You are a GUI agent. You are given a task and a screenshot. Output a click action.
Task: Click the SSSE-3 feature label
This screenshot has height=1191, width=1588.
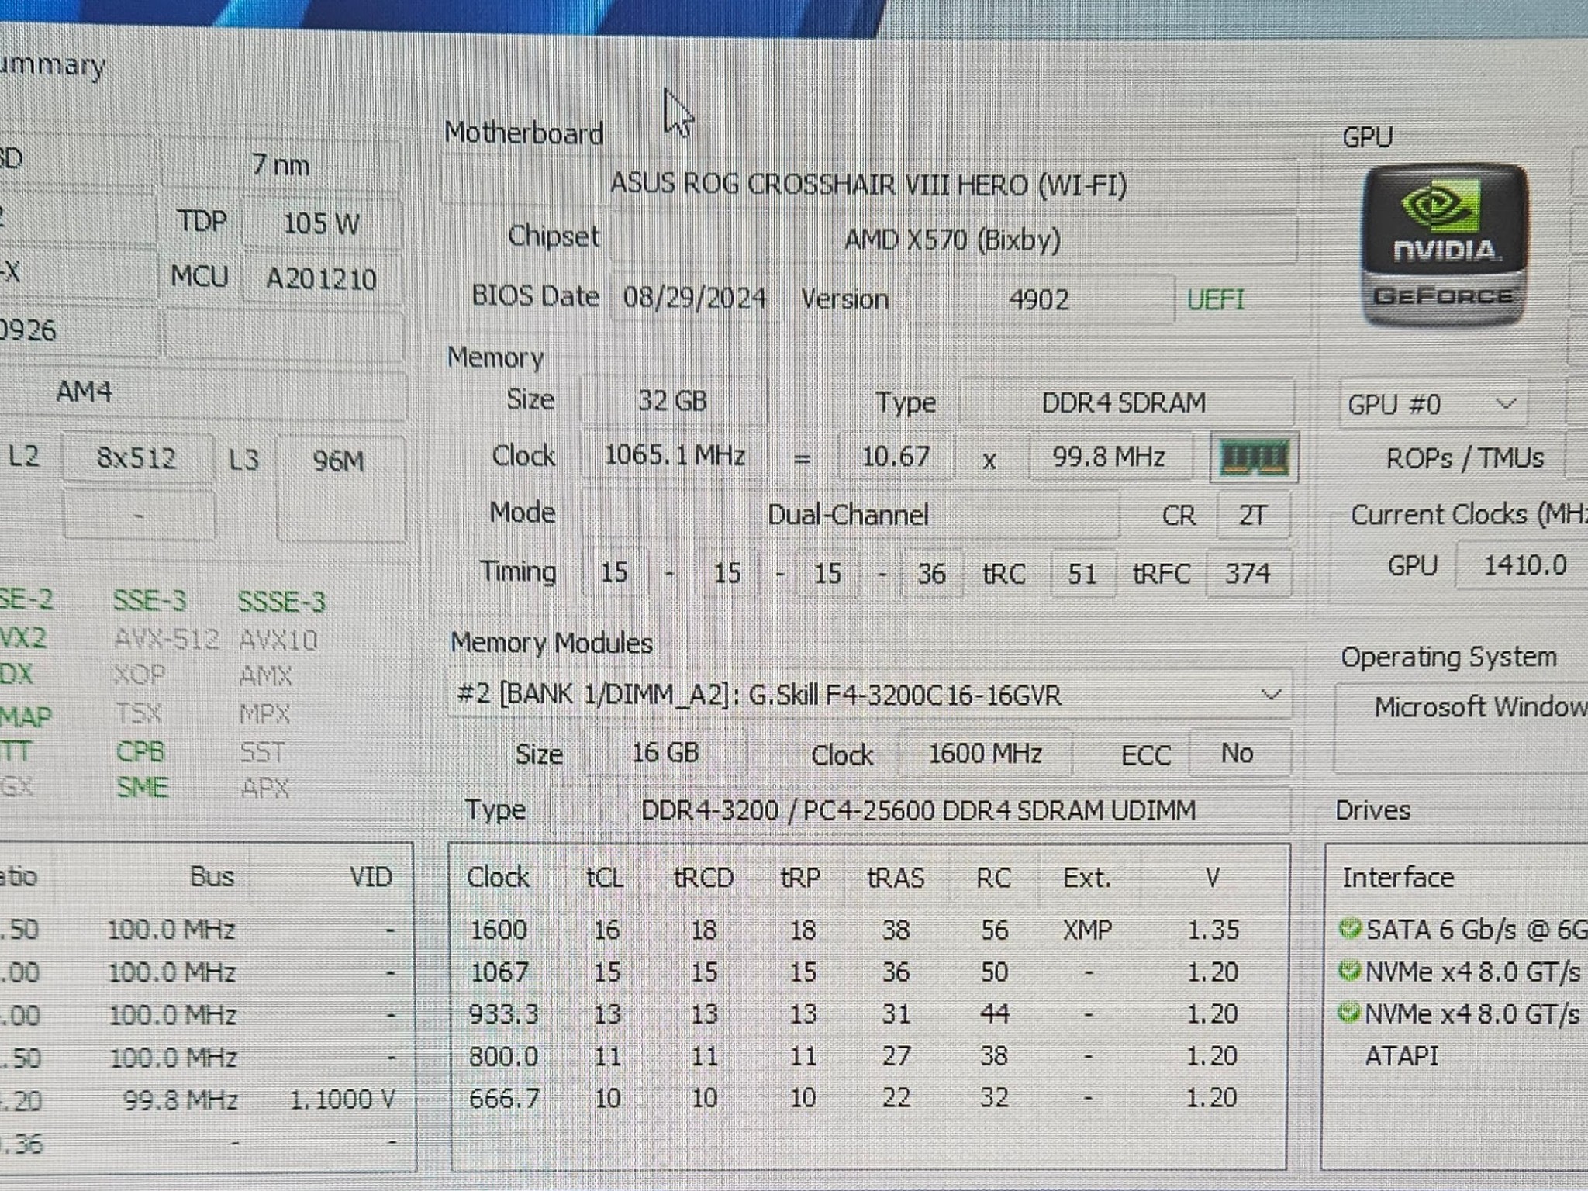[x=281, y=602]
